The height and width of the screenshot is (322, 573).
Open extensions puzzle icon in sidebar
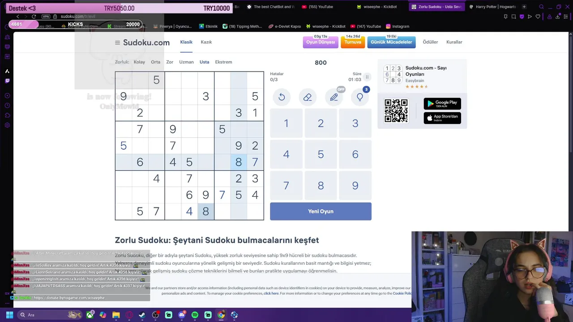[x=7, y=115]
